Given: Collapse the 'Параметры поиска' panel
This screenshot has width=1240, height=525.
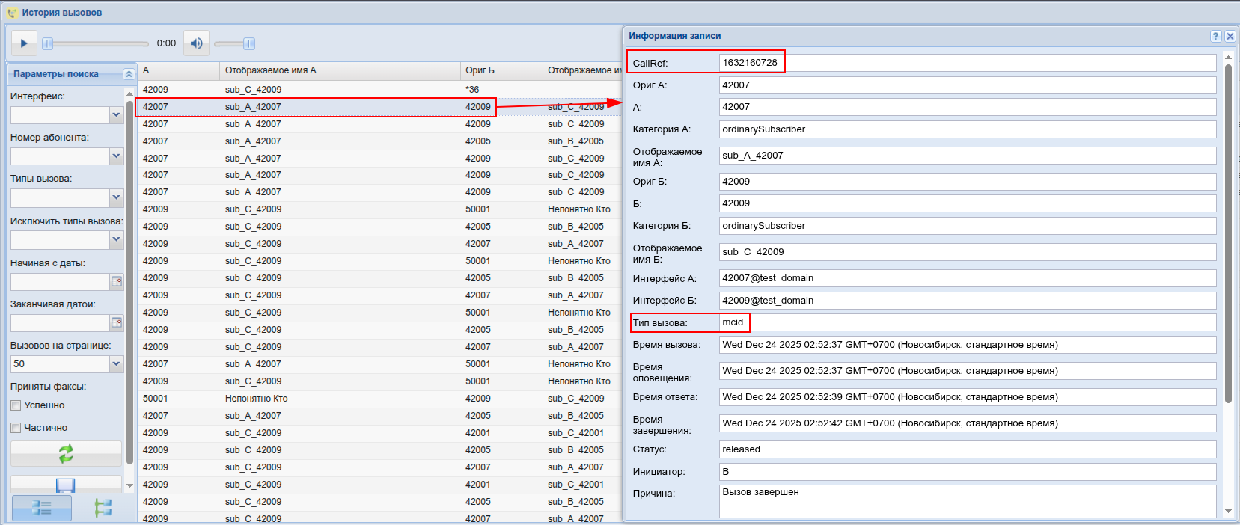Looking at the screenshot, I should pyautogui.click(x=128, y=74).
